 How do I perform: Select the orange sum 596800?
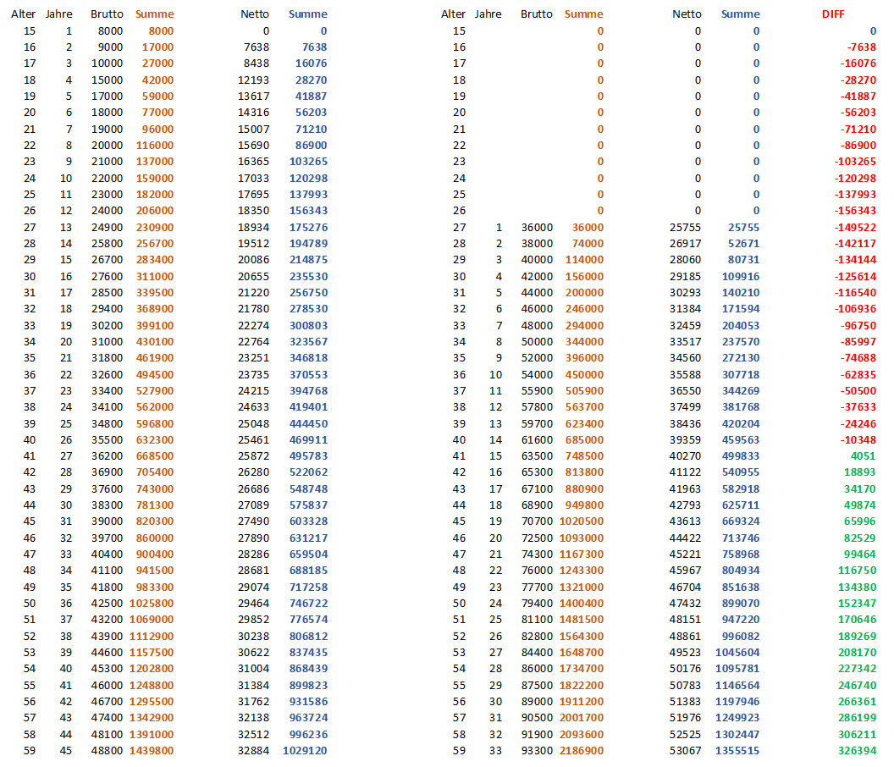pyautogui.click(x=155, y=423)
